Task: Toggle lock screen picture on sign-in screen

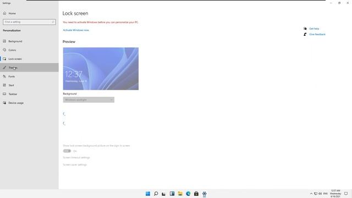Action: pyautogui.click(x=67, y=151)
